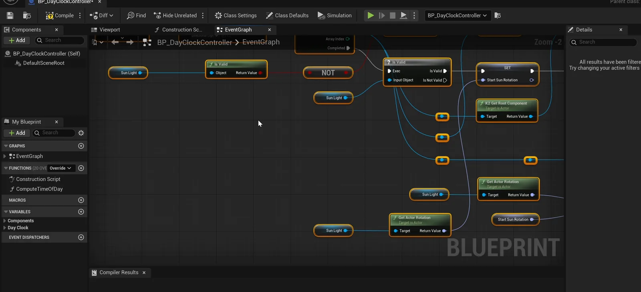Add a new event dispatcher

click(x=81, y=238)
